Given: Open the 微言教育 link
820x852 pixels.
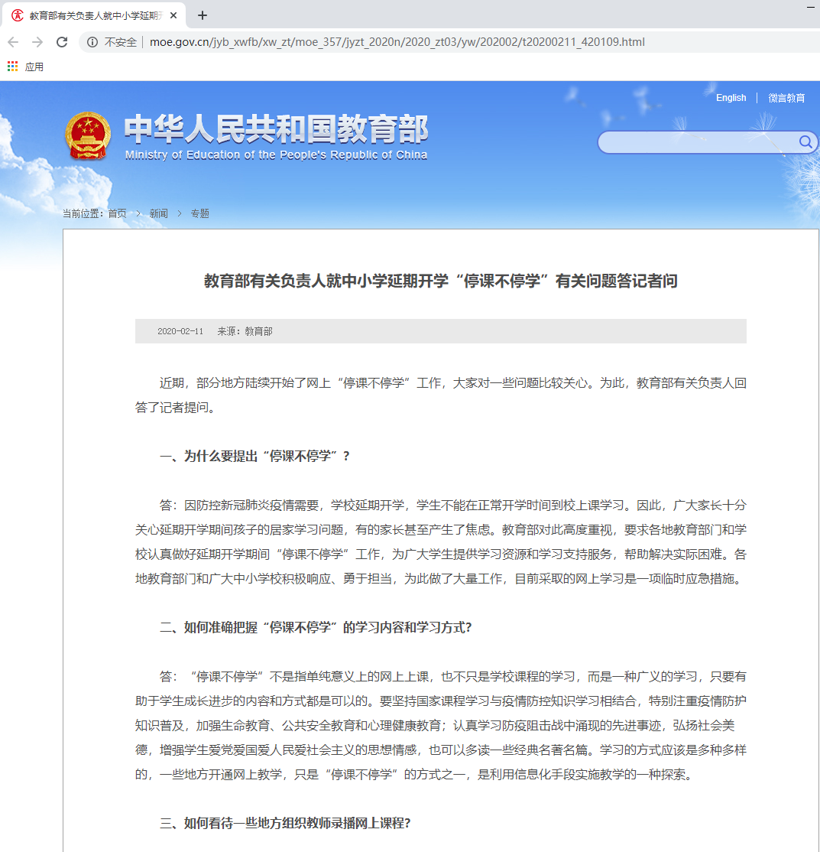Looking at the screenshot, I should click(x=786, y=98).
